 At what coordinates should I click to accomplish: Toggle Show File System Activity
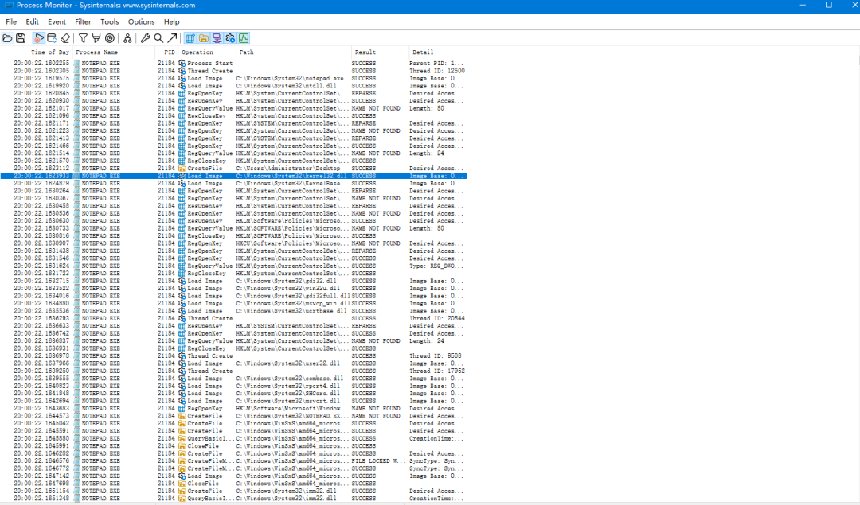(x=204, y=38)
